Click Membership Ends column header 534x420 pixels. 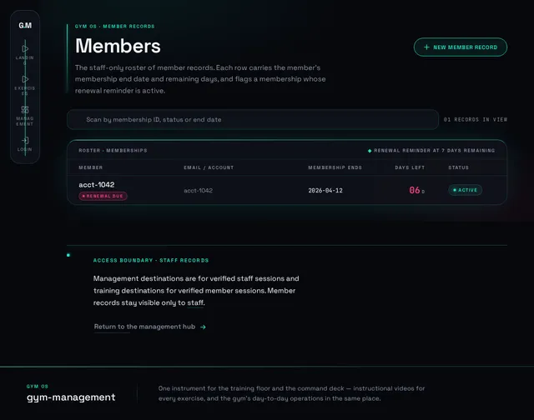[335, 167]
